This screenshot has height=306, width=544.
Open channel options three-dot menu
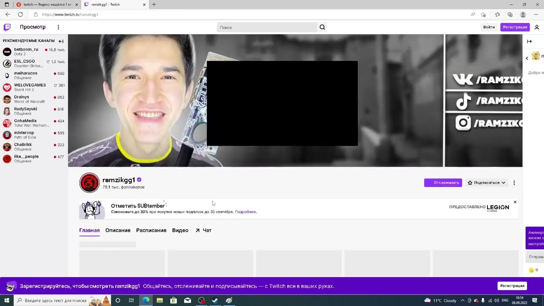pos(514,183)
